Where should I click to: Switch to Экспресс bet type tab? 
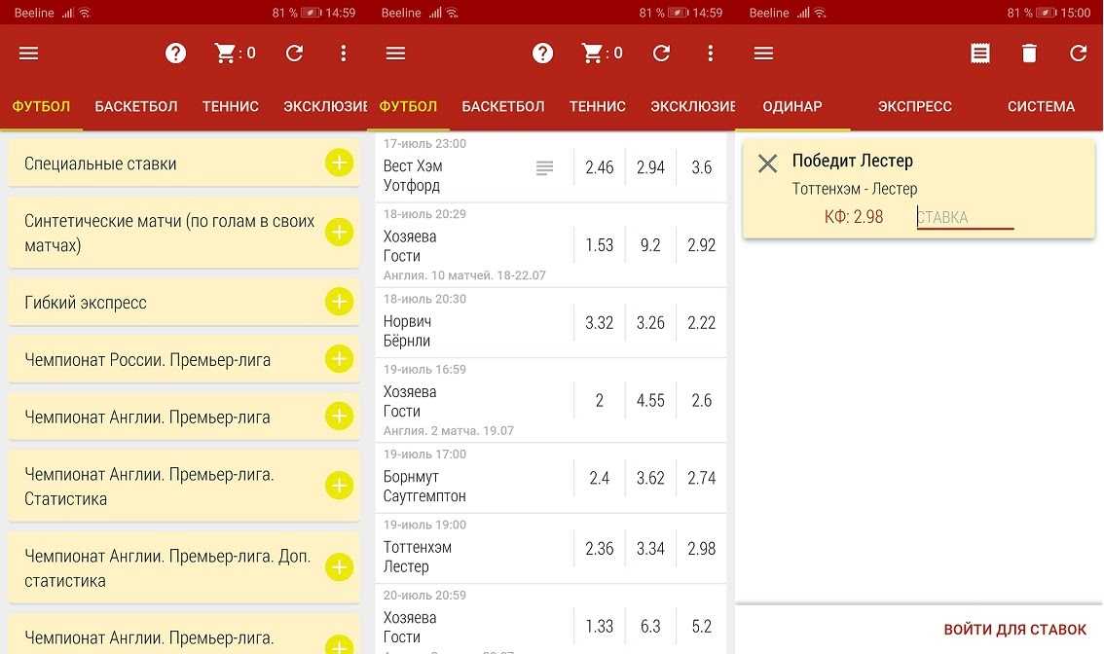(914, 106)
